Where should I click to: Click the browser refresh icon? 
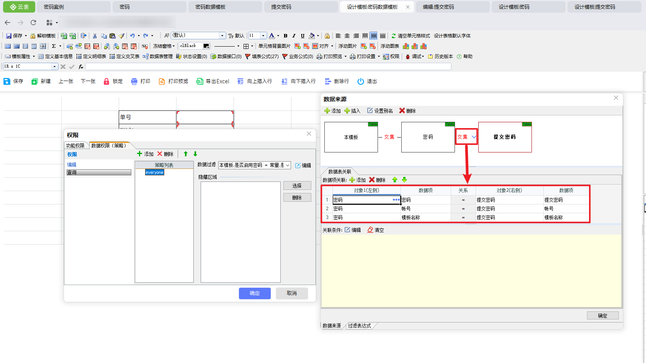pyautogui.click(x=33, y=23)
